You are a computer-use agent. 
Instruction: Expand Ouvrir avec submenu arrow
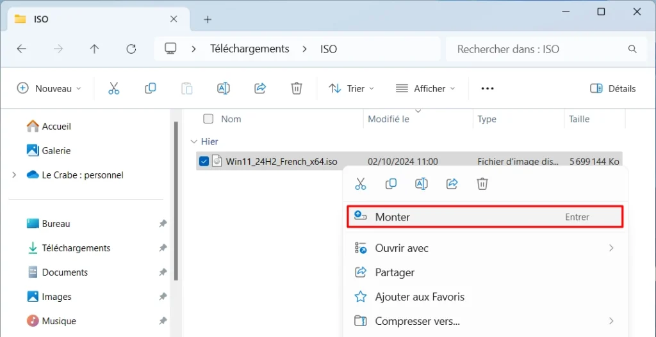click(611, 248)
